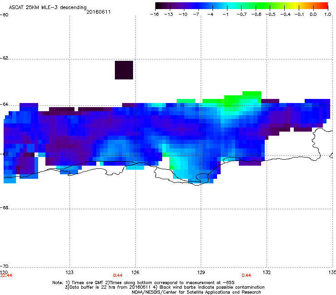Click the red 22:44 time label
The height and width of the screenshot is (295, 336).
(x=6, y=275)
